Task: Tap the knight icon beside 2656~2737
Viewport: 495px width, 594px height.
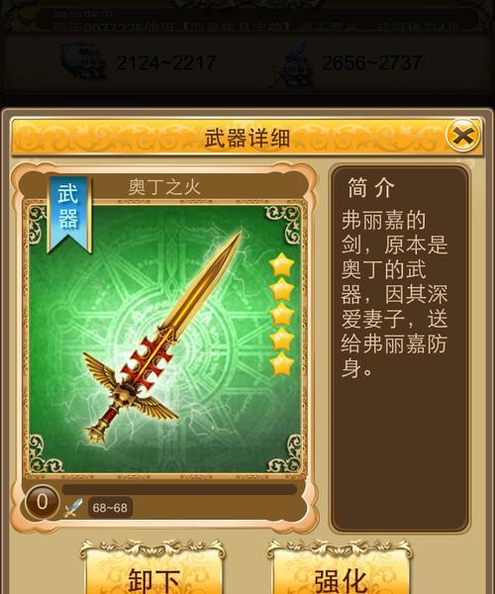Action: [293, 63]
